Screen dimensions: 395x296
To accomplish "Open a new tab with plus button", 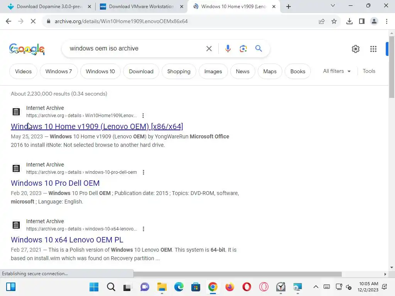I will (x=289, y=7).
